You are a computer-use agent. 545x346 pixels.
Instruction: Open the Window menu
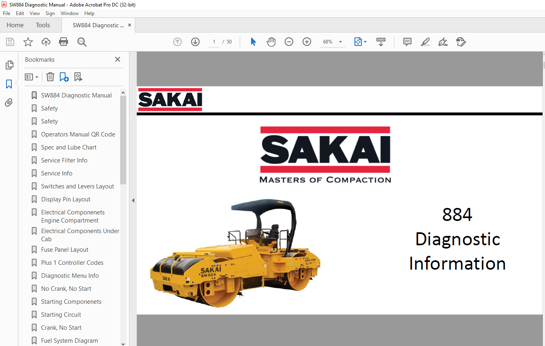70,13
